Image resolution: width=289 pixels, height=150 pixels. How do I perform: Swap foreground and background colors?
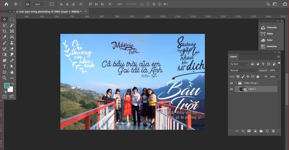click(12, 84)
